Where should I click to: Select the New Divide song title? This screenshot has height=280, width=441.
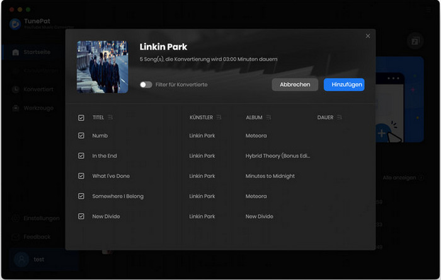click(x=106, y=216)
